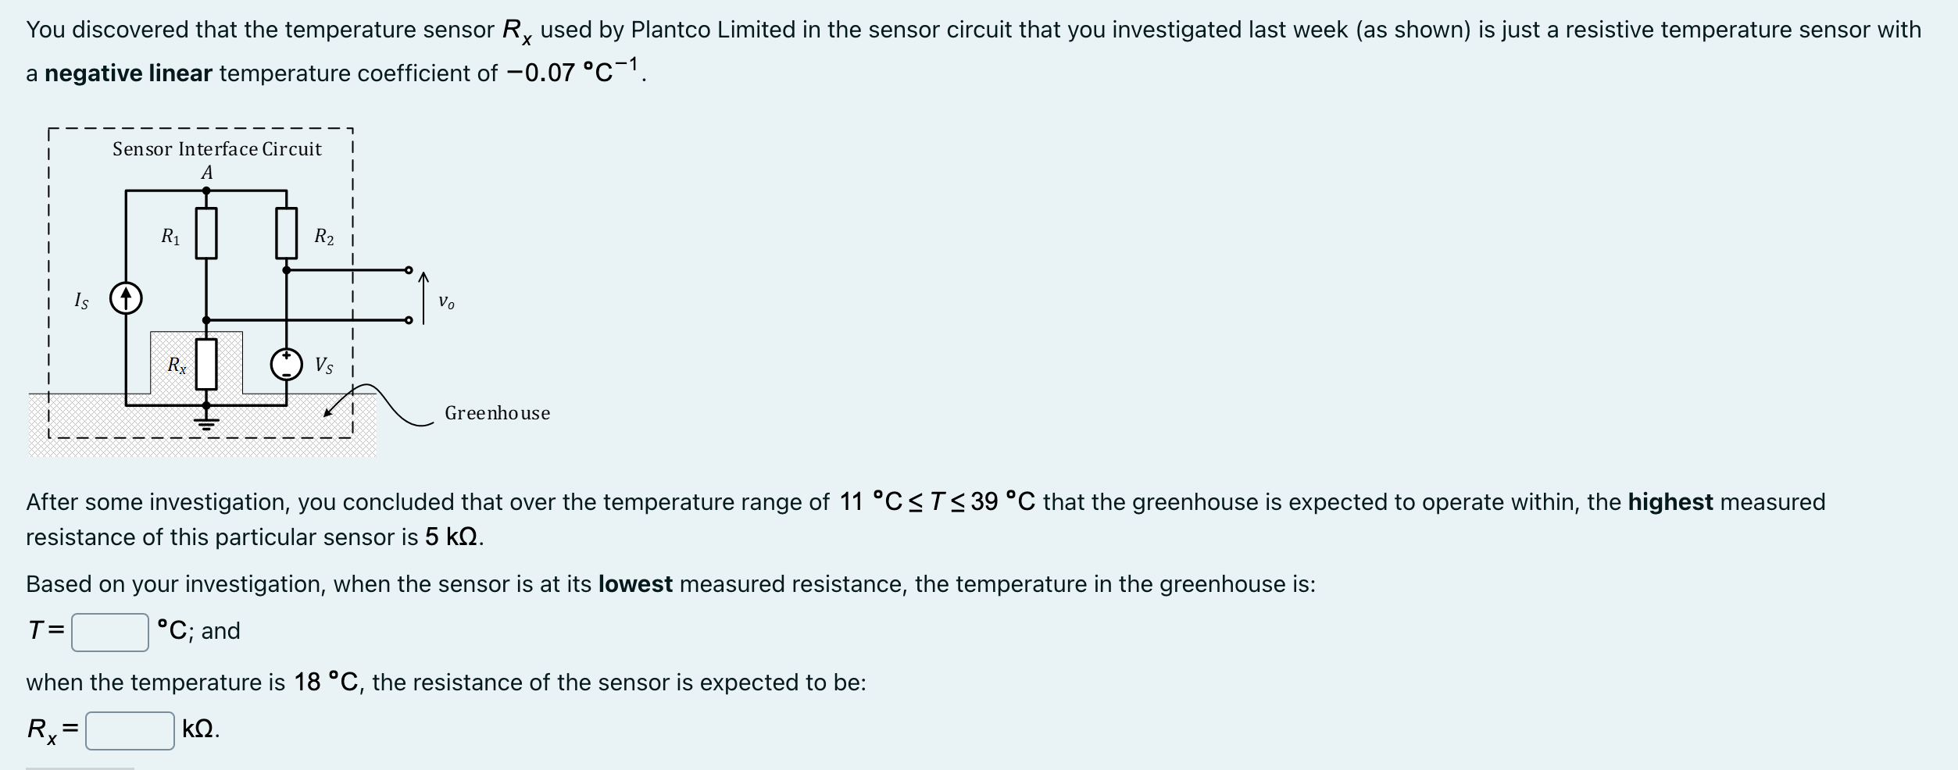Click the lowest measured resistance bold text
Screen dimensions: 1958x770
point(636,583)
